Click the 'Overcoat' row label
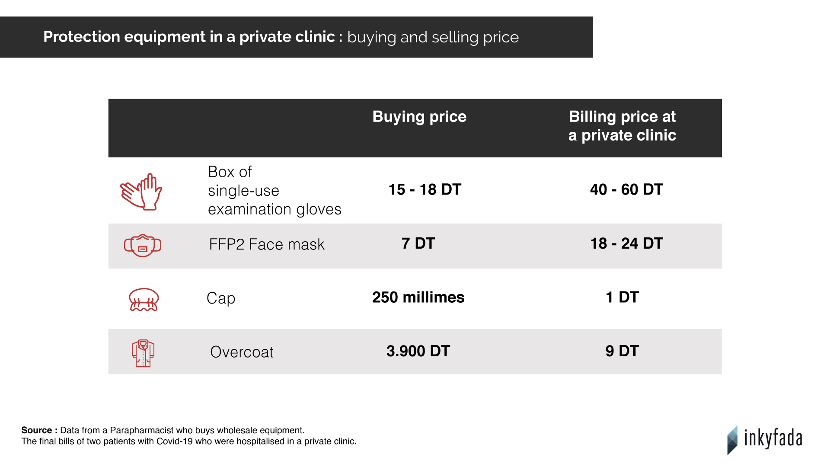 pos(242,352)
